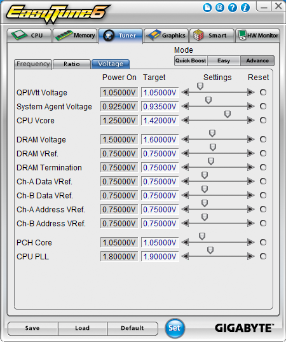This screenshot has height=342, width=286.
Task: Increase CPU Vcore with right arrow
Action: 250,120
